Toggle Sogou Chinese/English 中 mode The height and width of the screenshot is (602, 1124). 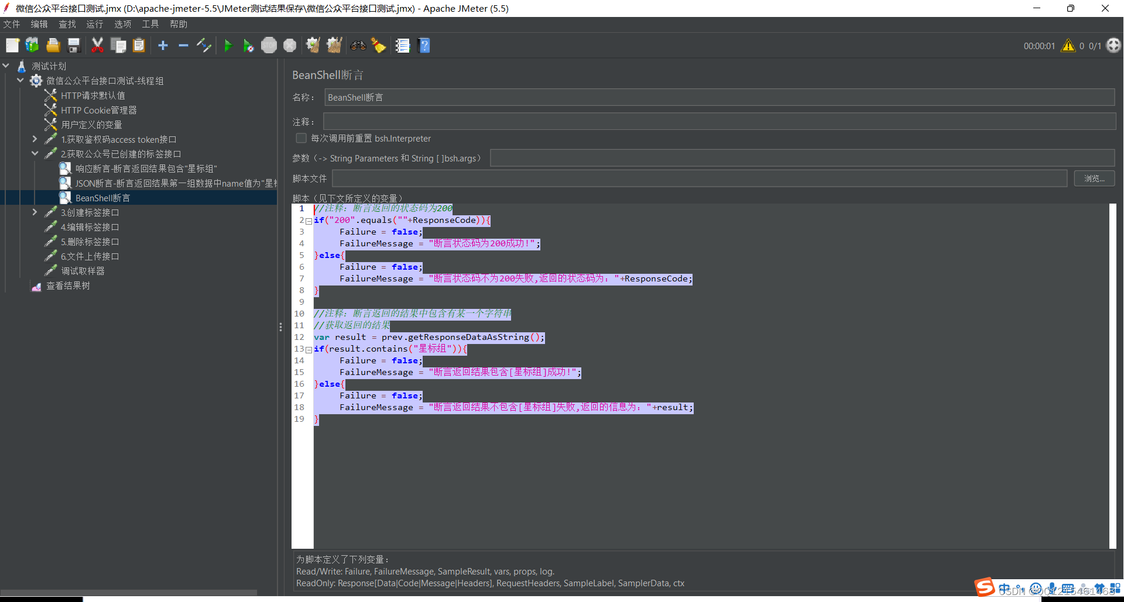1005,589
